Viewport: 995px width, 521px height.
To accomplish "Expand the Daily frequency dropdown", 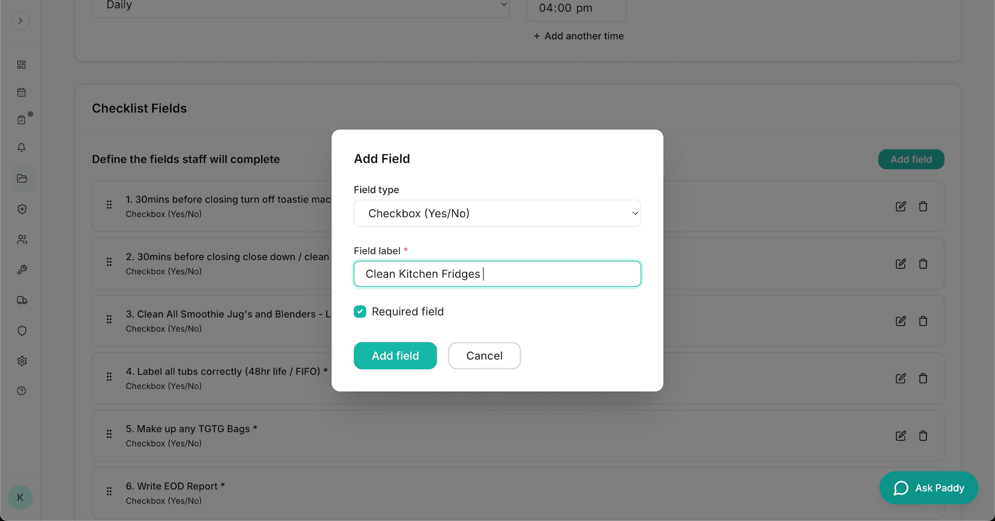I will click(x=300, y=6).
